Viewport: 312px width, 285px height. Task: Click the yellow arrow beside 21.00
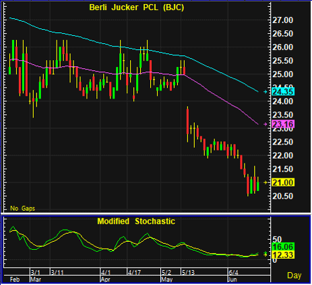pos(266,182)
